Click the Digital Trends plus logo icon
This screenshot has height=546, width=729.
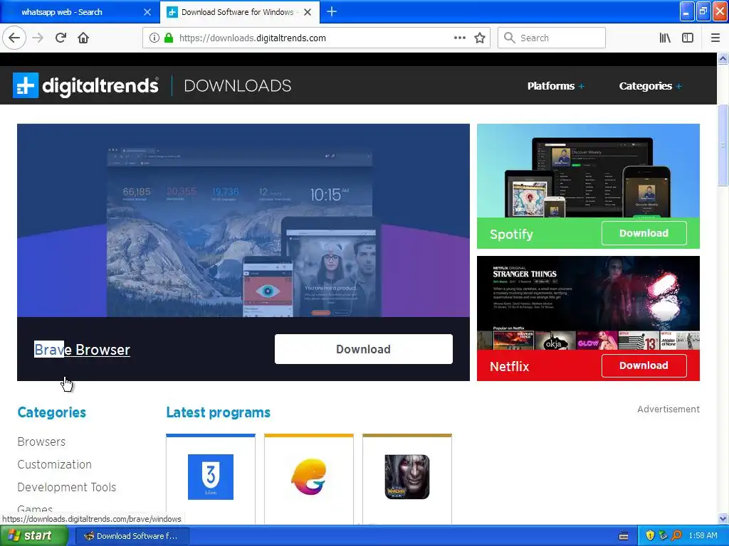(26, 85)
